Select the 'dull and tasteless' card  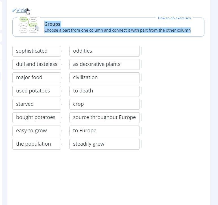(37, 64)
